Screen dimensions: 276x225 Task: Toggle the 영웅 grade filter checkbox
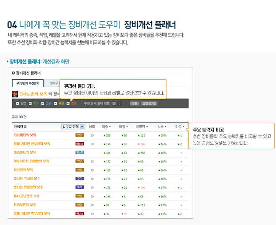(68, 103)
